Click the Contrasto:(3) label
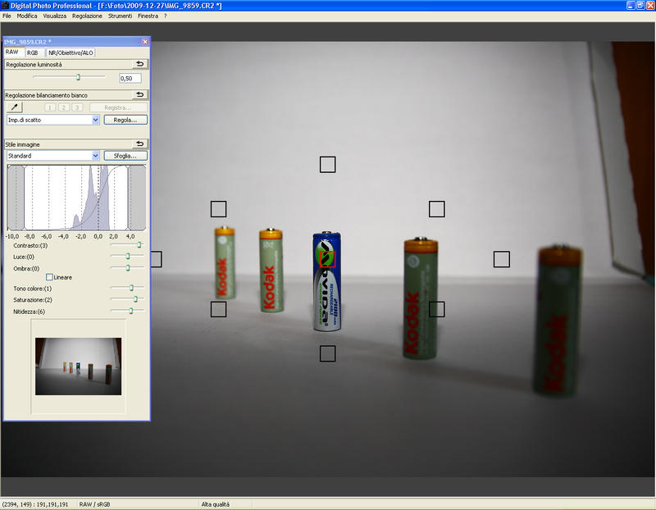Image resolution: width=656 pixels, height=510 pixels. [30, 246]
